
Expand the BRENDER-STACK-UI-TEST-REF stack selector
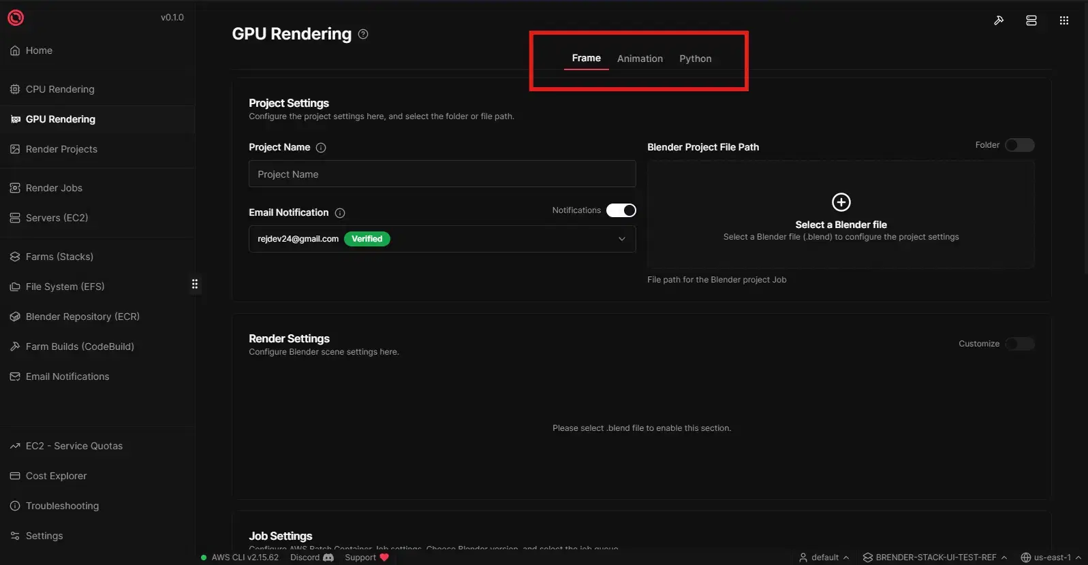[x=935, y=558]
